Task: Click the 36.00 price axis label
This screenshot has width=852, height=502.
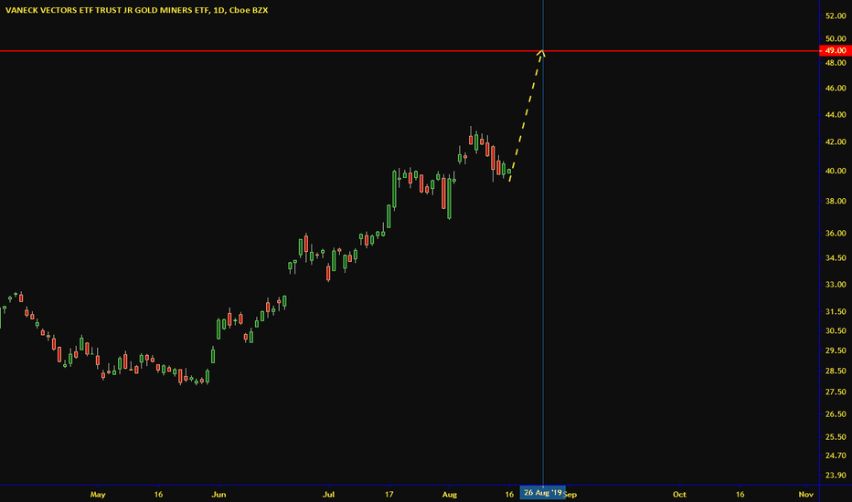Action: 836,234
